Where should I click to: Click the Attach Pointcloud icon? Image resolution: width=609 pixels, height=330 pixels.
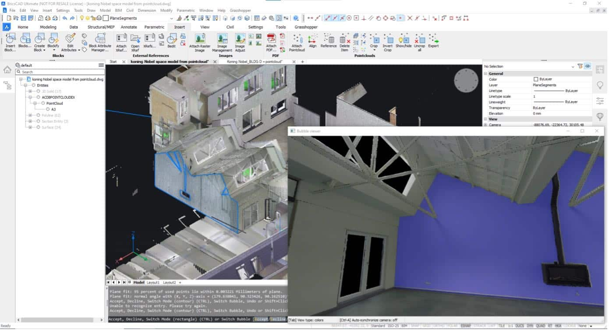(x=297, y=42)
